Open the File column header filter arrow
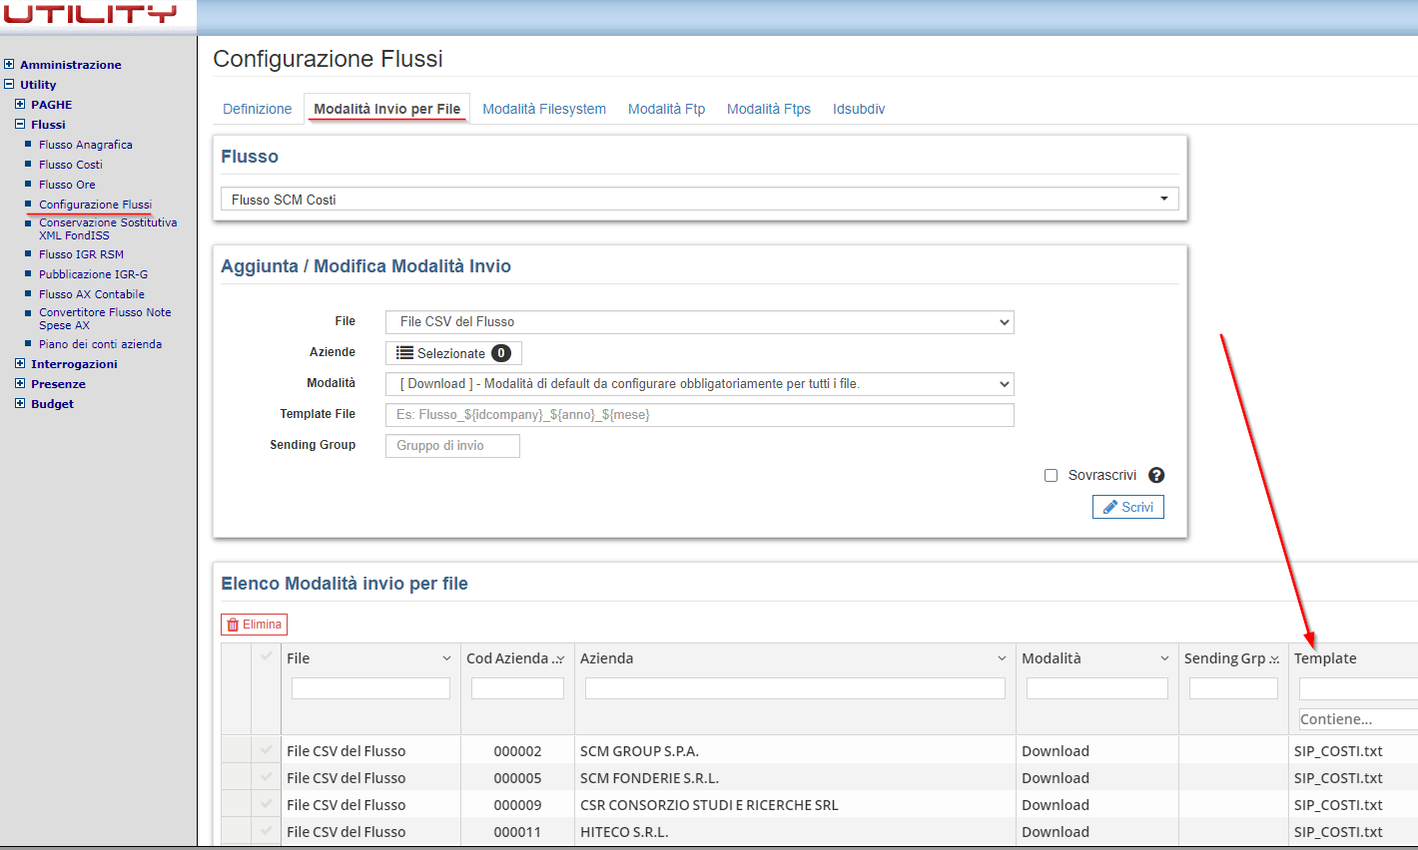 point(446,658)
